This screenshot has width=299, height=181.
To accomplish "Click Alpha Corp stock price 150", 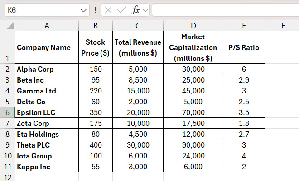I will tap(96, 69).
